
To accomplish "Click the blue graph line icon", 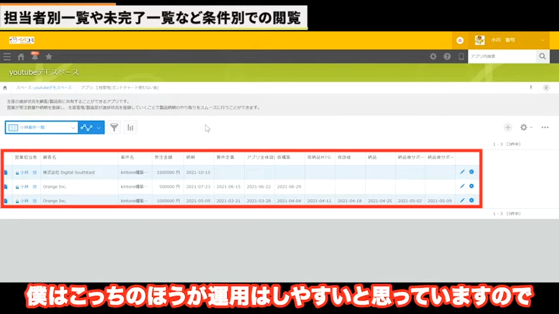I will coord(86,128).
